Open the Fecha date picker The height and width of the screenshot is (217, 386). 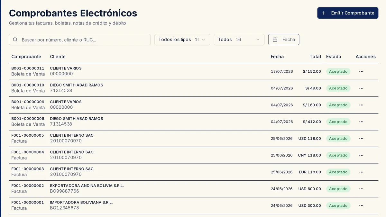coord(284,40)
